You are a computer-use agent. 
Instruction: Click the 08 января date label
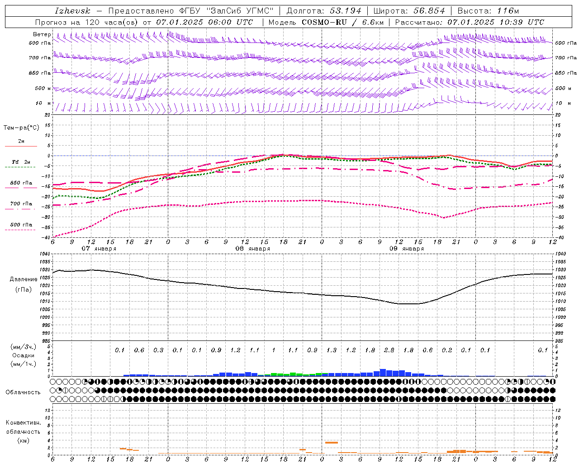pyautogui.click(x=252, y=249)
